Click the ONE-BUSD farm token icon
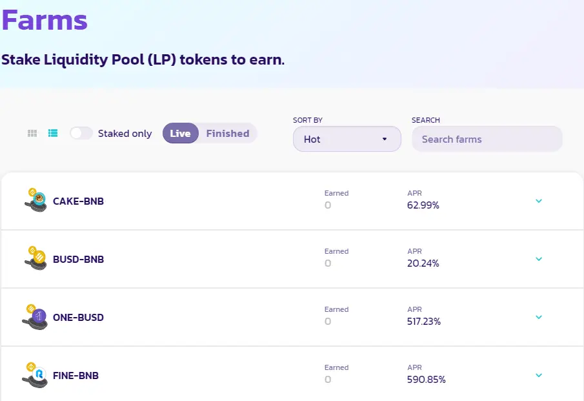The width and height of the screenshot is (584, 401). click(36, 317)
